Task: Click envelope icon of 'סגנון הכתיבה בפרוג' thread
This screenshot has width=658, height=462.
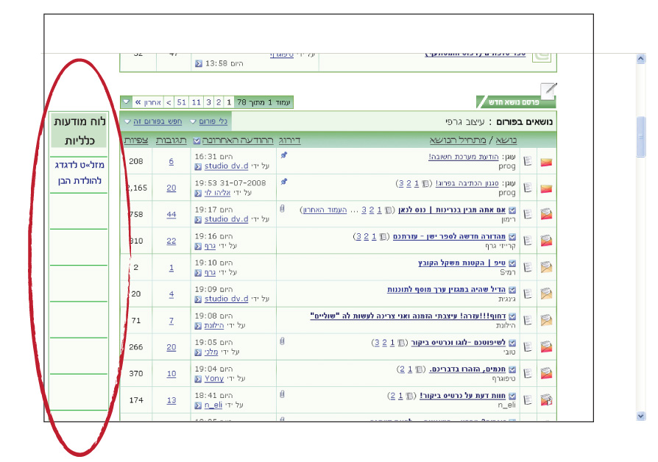Action: click(x=546, y=188)
